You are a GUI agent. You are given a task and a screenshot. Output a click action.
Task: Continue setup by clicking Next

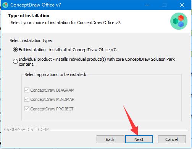point(139,139)
